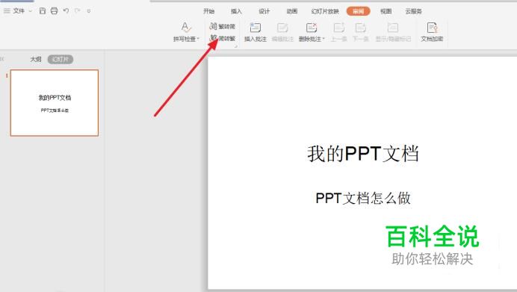Viewport: 517px width, 292px height.
Task: Select slide 1 thumbnail in panel
Action: coord(55,102)
